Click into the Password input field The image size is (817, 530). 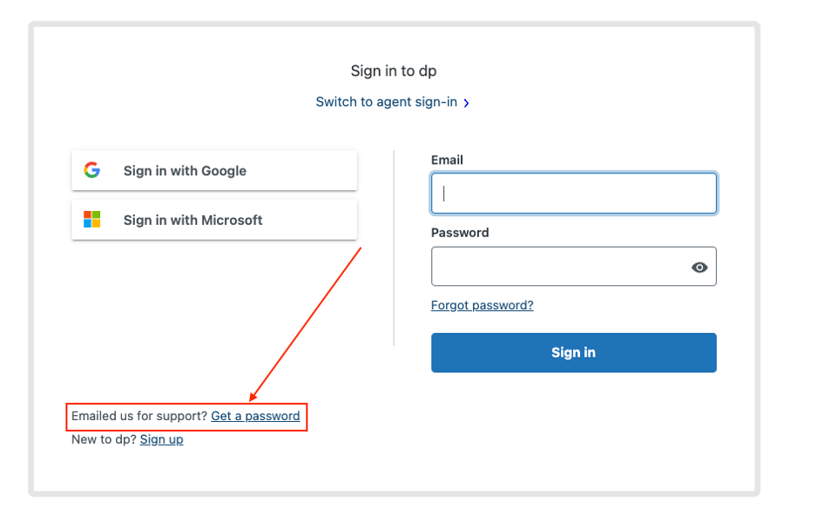click(557, 267)
